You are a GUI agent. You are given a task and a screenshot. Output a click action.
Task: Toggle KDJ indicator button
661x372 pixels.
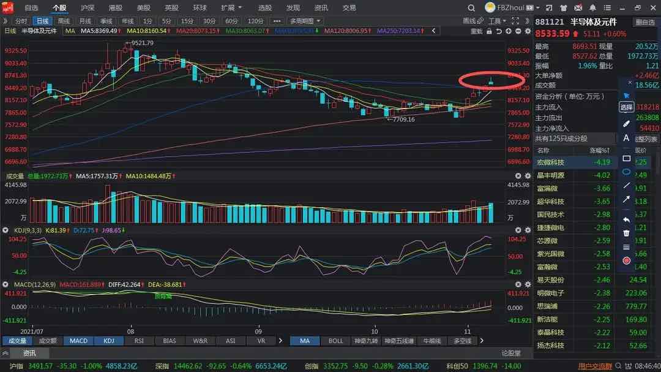(109, 341)
